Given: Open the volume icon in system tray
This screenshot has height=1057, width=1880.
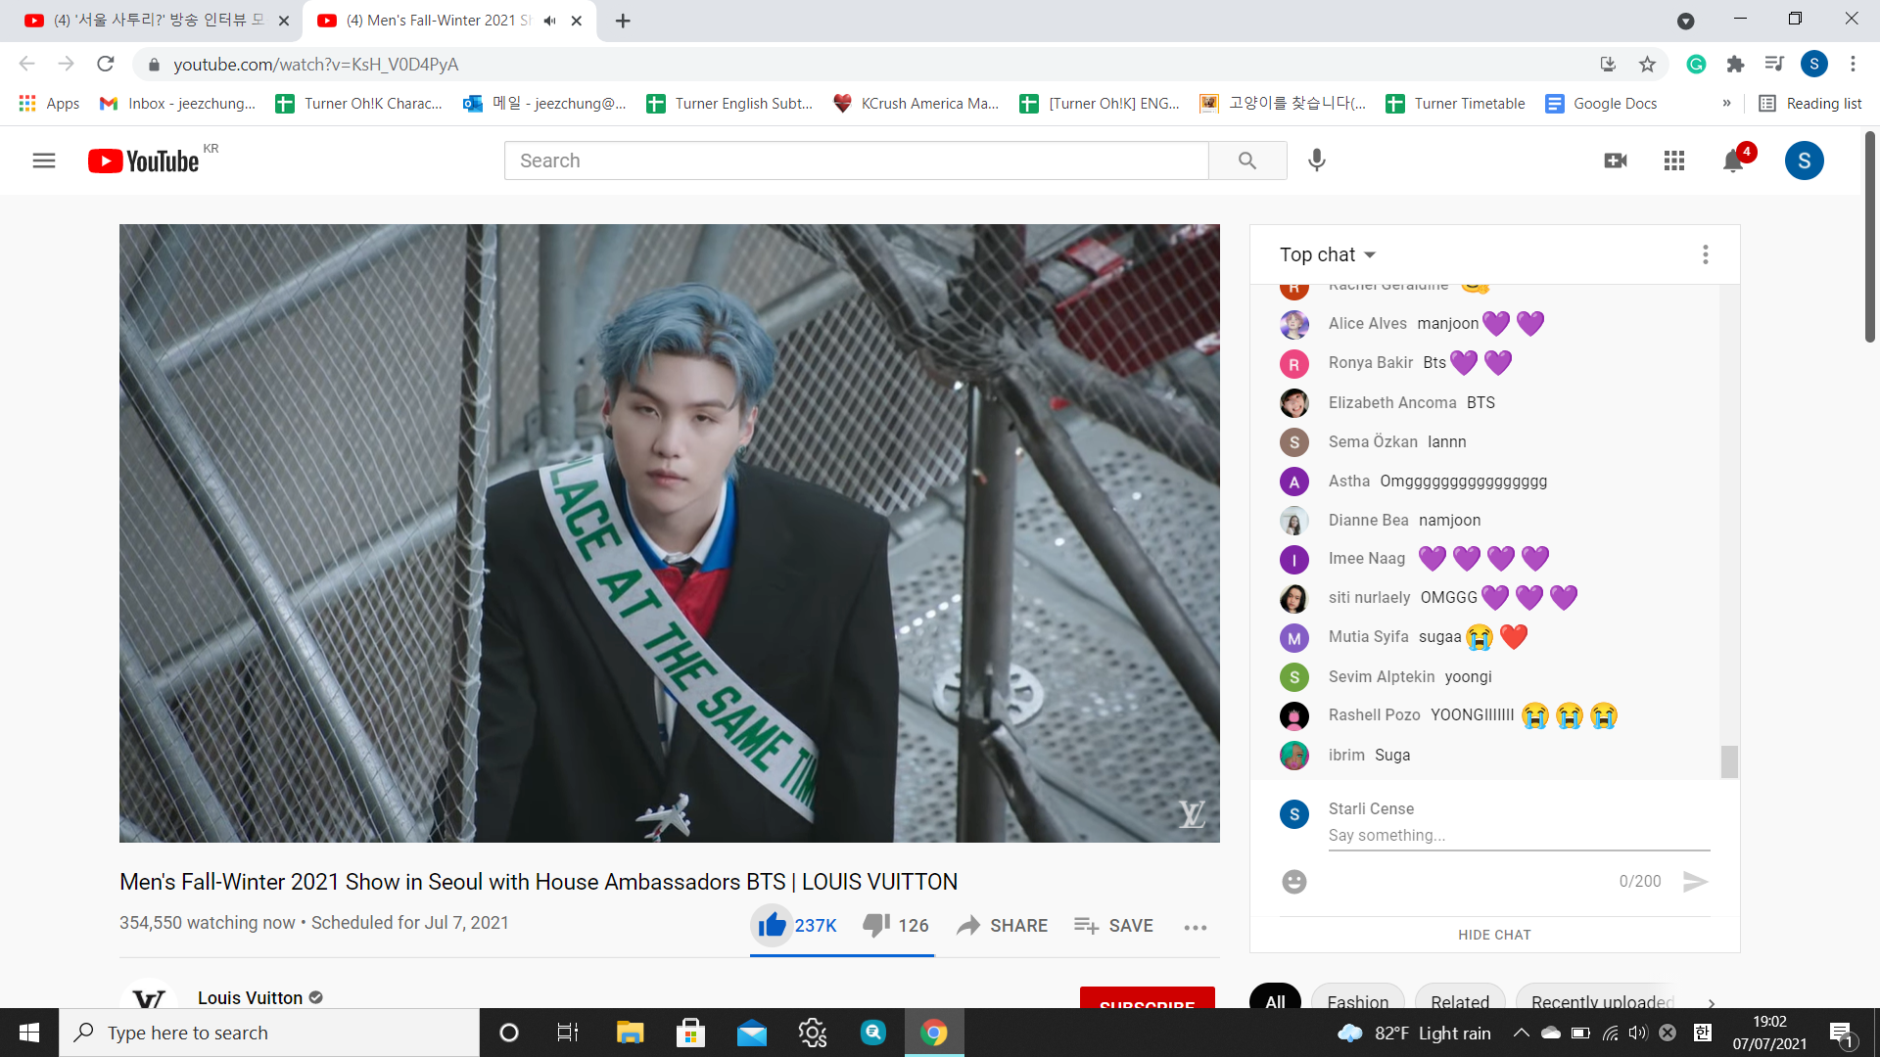Looking at the screenshot, I should pos(1638,1033).
